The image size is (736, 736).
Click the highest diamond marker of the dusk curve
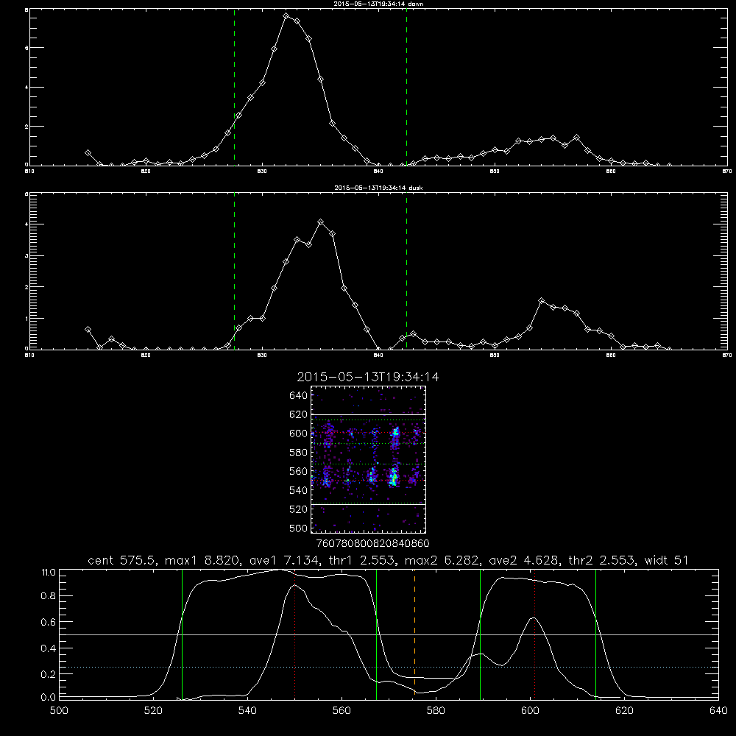pyautogui.click(x=321, y=222)
